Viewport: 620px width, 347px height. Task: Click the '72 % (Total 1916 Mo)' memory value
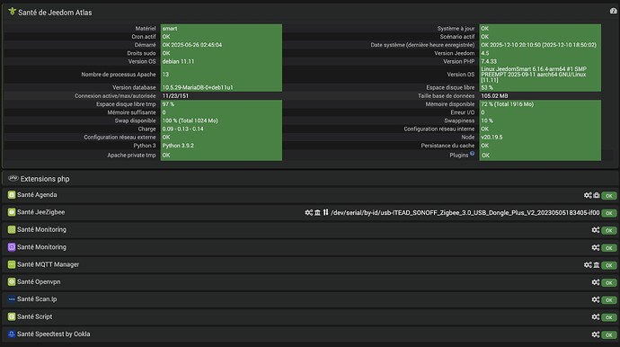pos(508,104)
